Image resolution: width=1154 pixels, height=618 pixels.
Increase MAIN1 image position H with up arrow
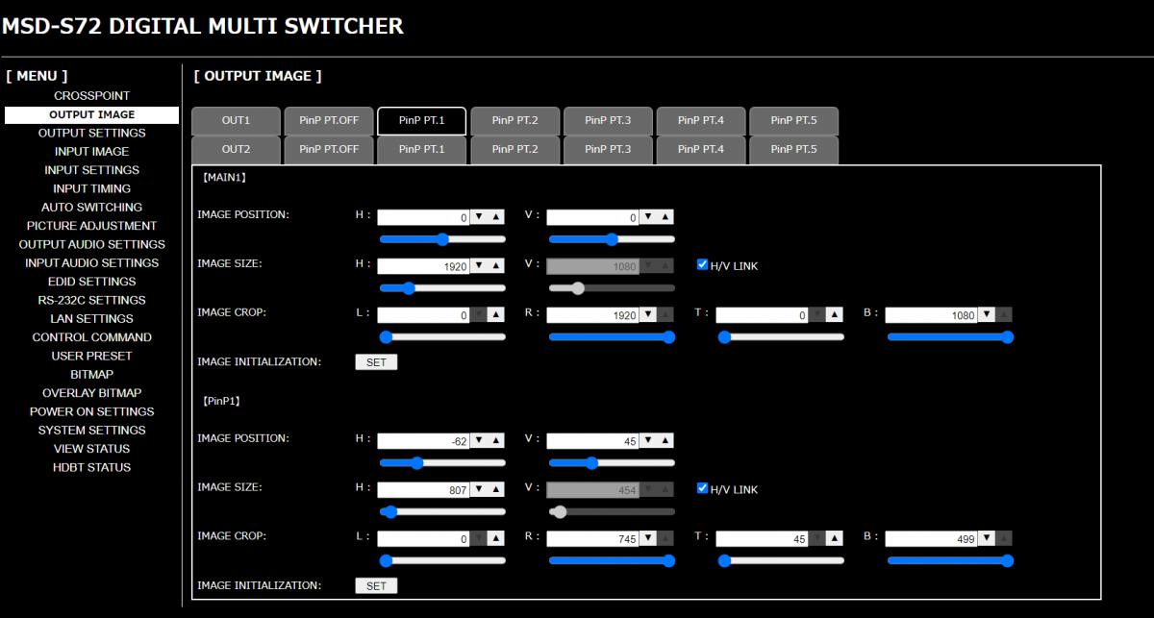point(495,217)
